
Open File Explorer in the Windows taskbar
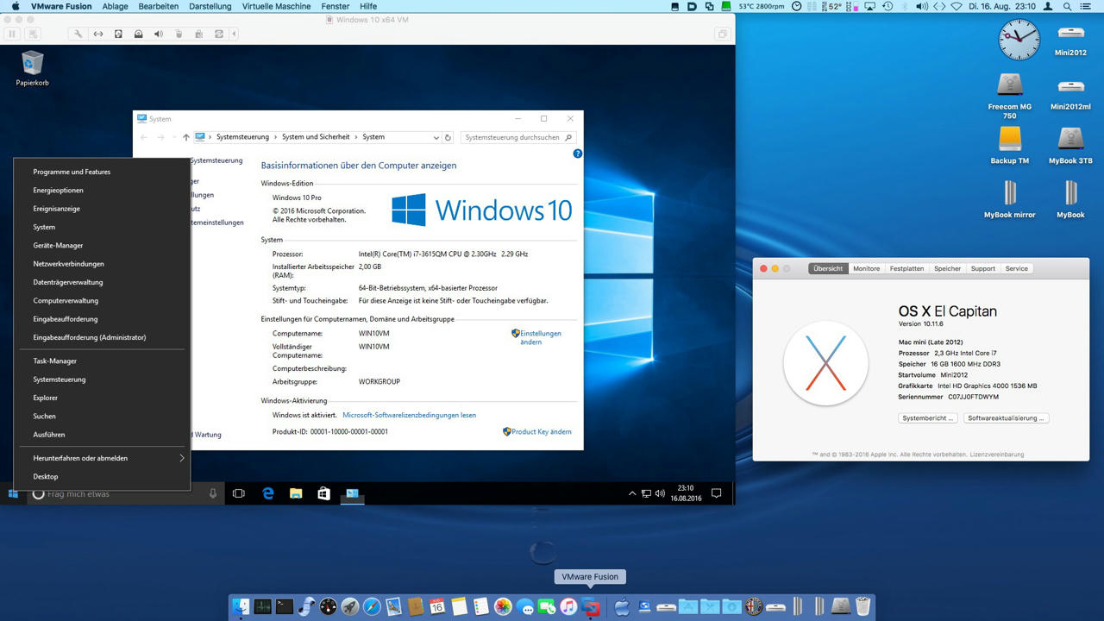(x=296, y=493)
